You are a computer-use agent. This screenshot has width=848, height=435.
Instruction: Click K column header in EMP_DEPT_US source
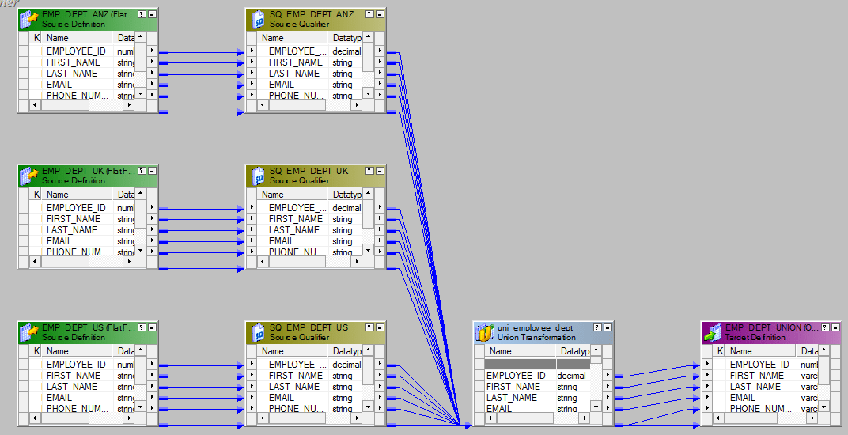pyautogui.click(x=36, y=351)
